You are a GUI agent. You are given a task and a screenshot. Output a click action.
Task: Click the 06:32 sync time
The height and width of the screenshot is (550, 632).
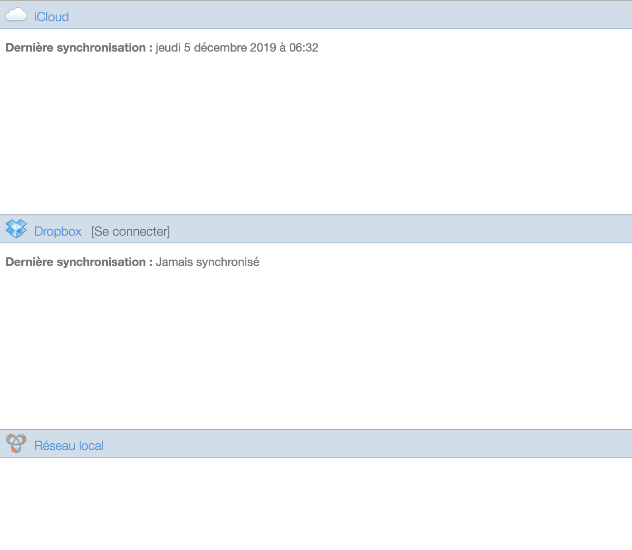[304, 47]
